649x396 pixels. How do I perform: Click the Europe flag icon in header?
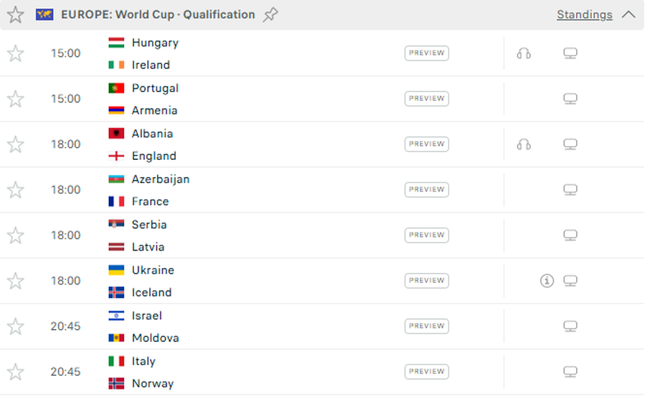point(44,14)
